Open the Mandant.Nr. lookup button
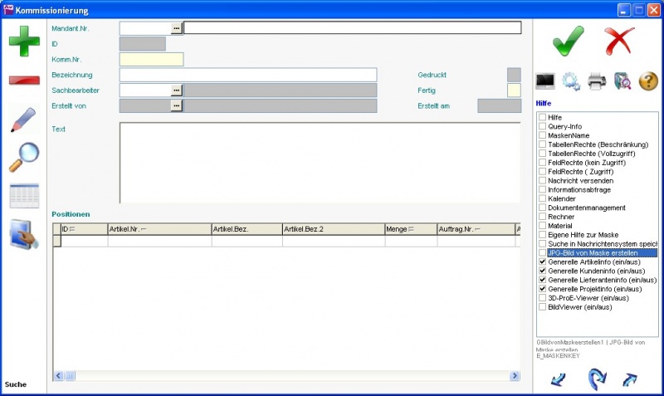The height and width of the screenshot is (396, 664). pyautogui.click(x=176, y=27)
